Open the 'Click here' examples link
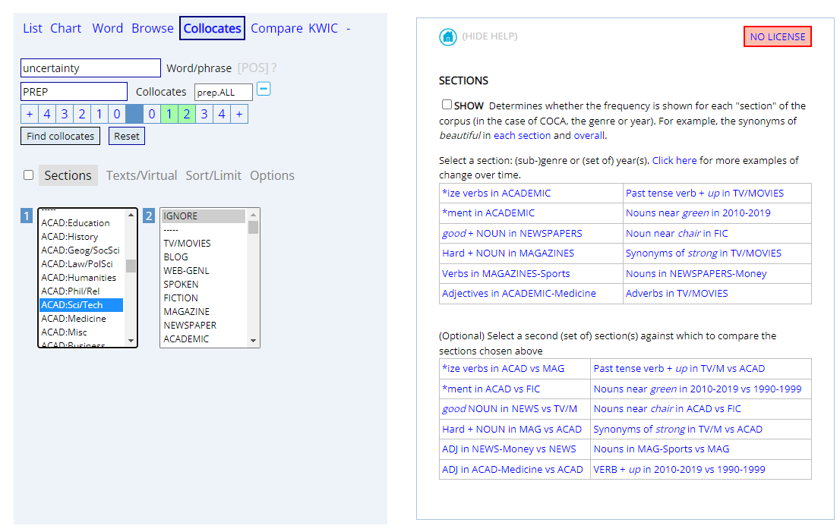This screenshot has width=840, height=529. (674, 160)
